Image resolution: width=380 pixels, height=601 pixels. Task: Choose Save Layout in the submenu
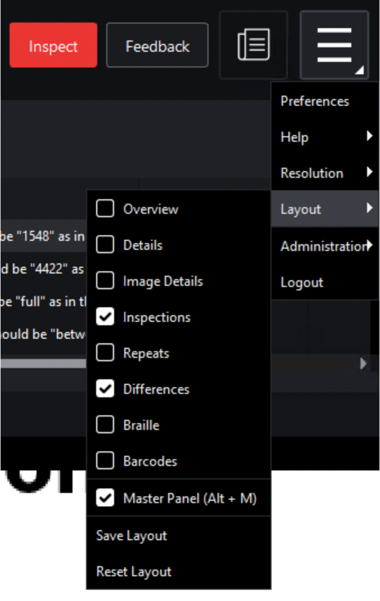[132, 535]
